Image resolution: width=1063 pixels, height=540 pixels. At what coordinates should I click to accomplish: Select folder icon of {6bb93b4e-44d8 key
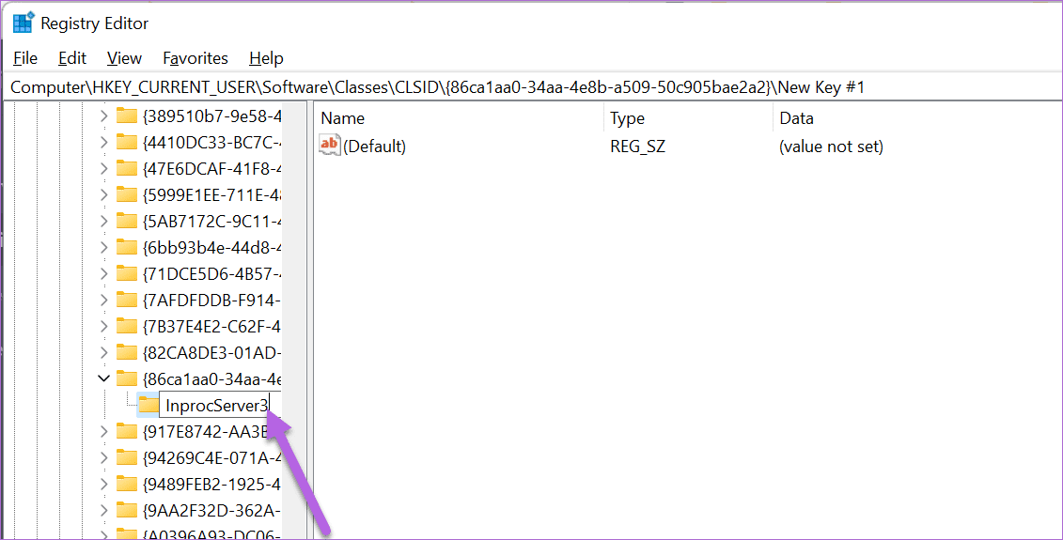(127, 247)
